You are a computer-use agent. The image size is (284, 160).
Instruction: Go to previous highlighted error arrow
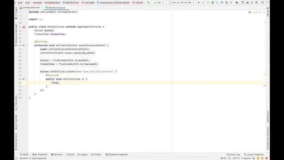(x=260, y=12)
